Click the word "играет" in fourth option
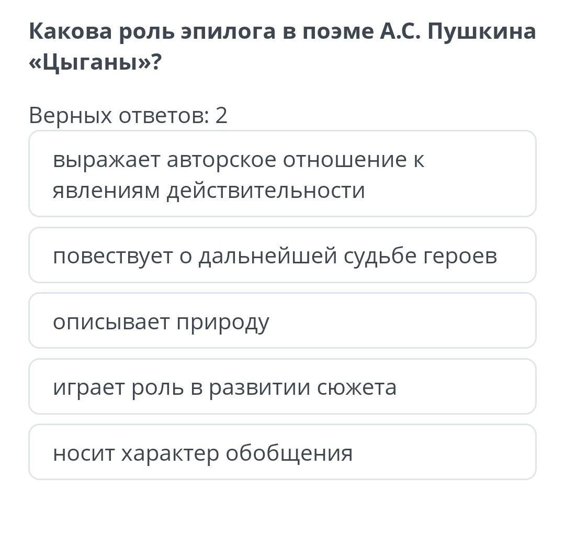The image size is (565, 544). click(x=85, y=388)
